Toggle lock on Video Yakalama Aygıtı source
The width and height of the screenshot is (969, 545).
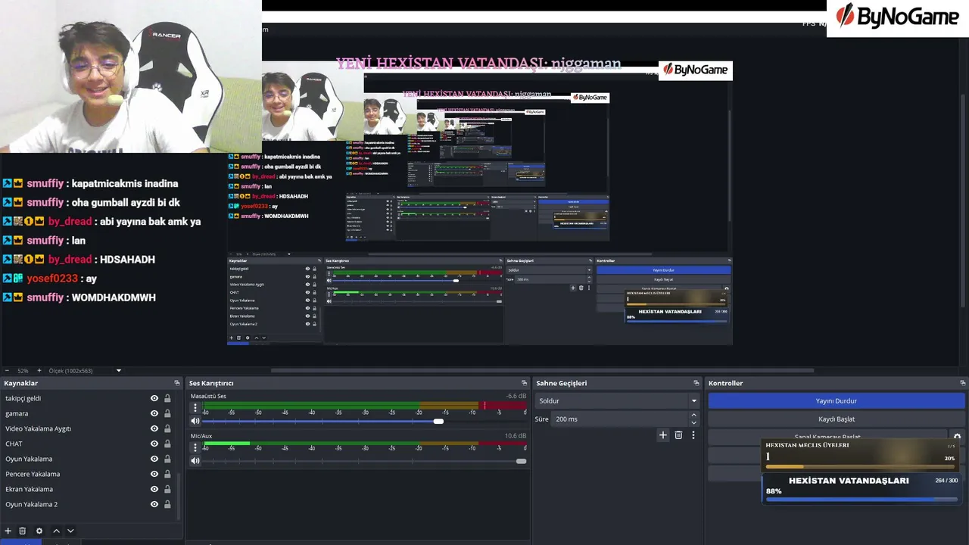click(167, 428)
